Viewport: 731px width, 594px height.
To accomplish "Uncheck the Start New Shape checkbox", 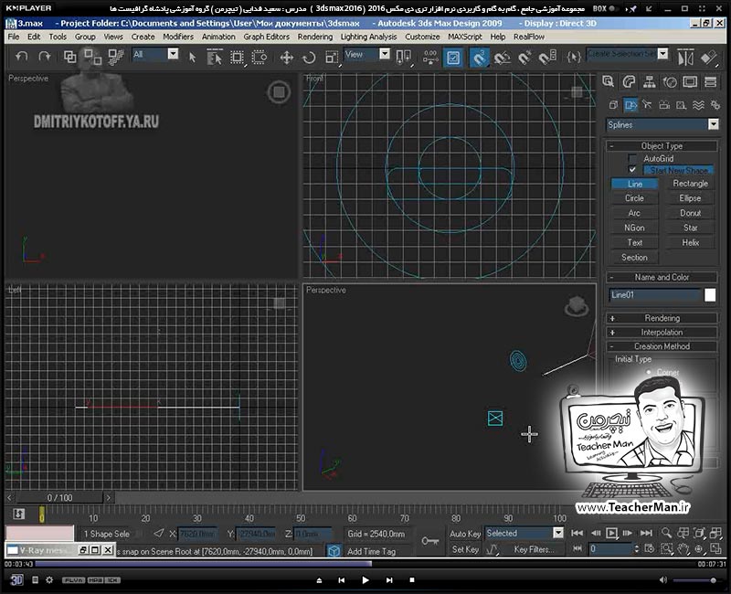I will 632,170.
